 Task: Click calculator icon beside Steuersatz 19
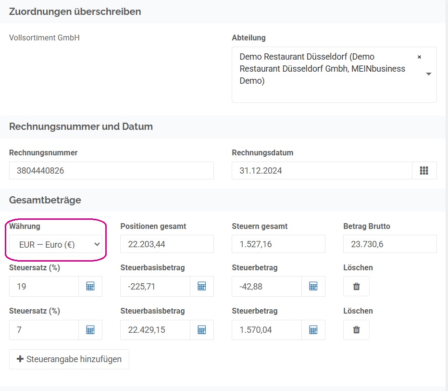pyautogui.click(x=90, y=286)
